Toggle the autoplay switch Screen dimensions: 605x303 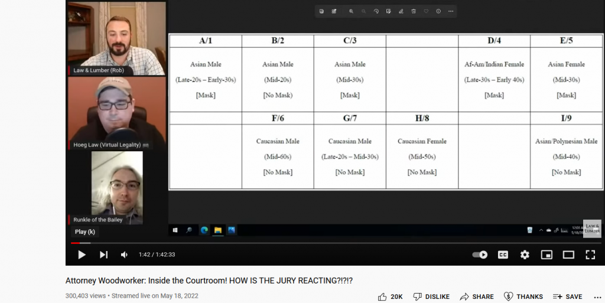coord(480,255)
